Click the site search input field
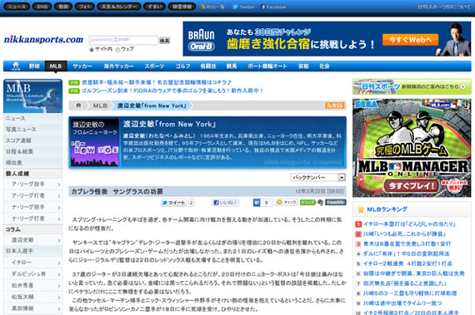Viewport: 475px width, 315px height. coord(123,40)
